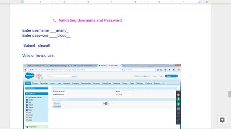Select the Products tab in Salesforce
This screenshot has height=129, width=231.
[x=148, y=83]
